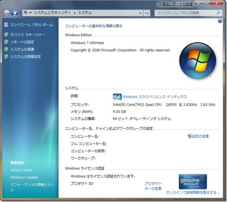Focus the Control Panel search box
This screenshot has height=202, width=227.
[x=189, y=13]
